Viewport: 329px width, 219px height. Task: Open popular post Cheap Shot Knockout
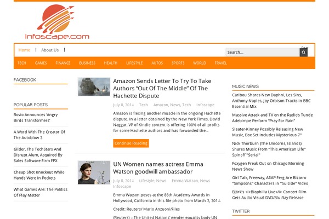[39, 175]
